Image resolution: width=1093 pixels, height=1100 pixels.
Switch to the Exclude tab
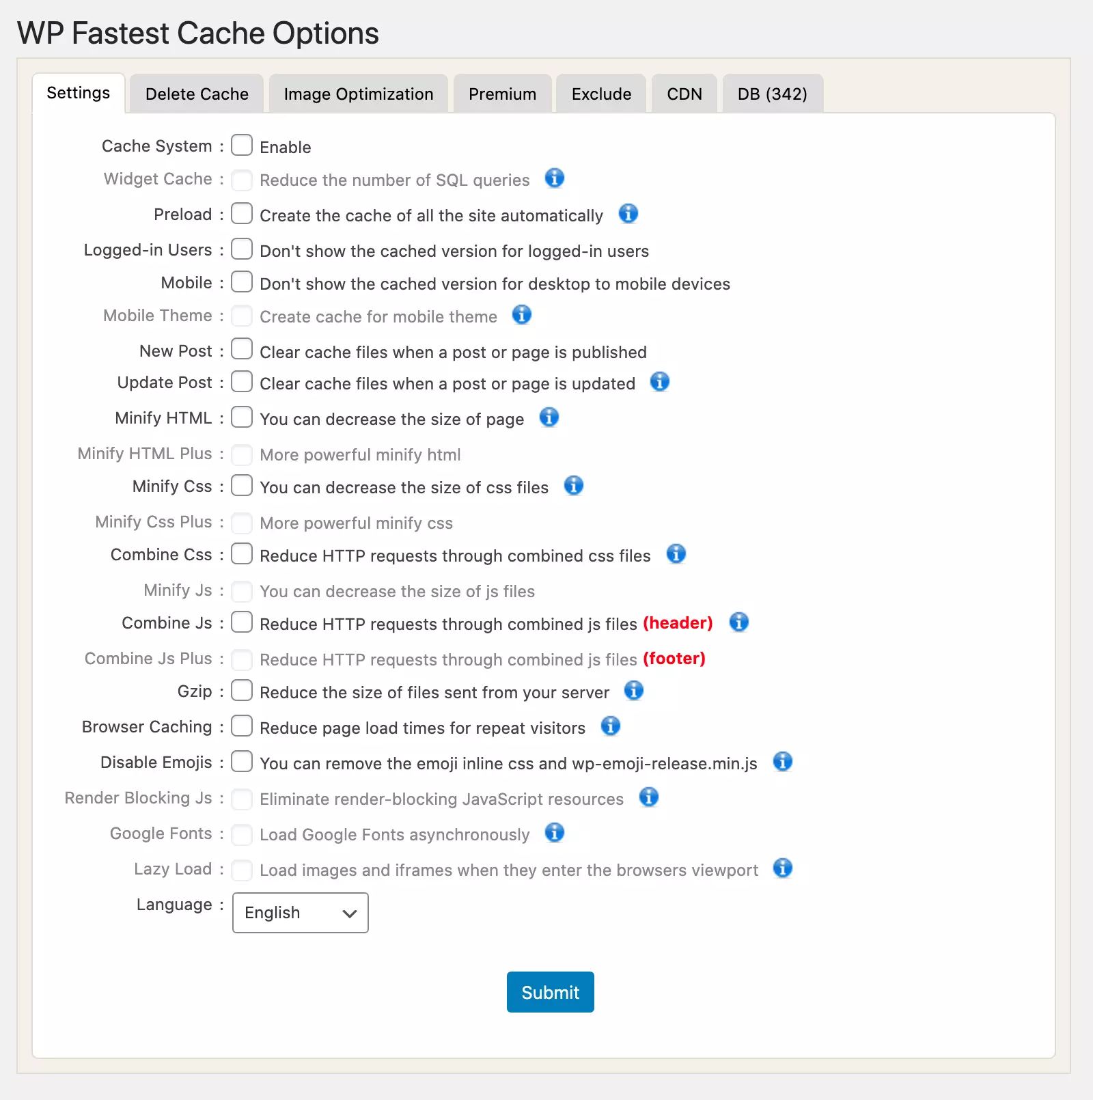pyautogui.click(x=601, y=94)
